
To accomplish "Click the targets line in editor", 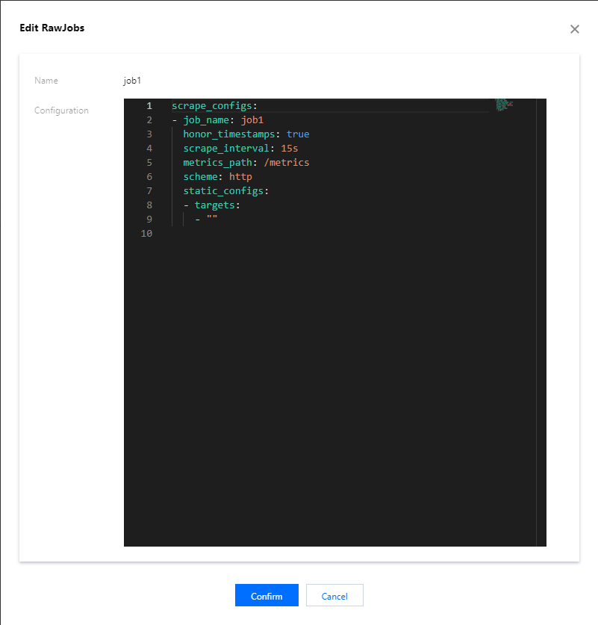I will pyautogui.click(x=212, y=205).
